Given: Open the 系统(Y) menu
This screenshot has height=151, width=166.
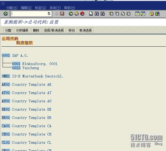Looking at the screenshot, I should pyautogui.click(x=55, y=8).
